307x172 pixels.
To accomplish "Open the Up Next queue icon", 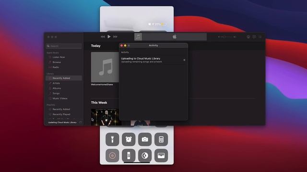I will (260, 37).
